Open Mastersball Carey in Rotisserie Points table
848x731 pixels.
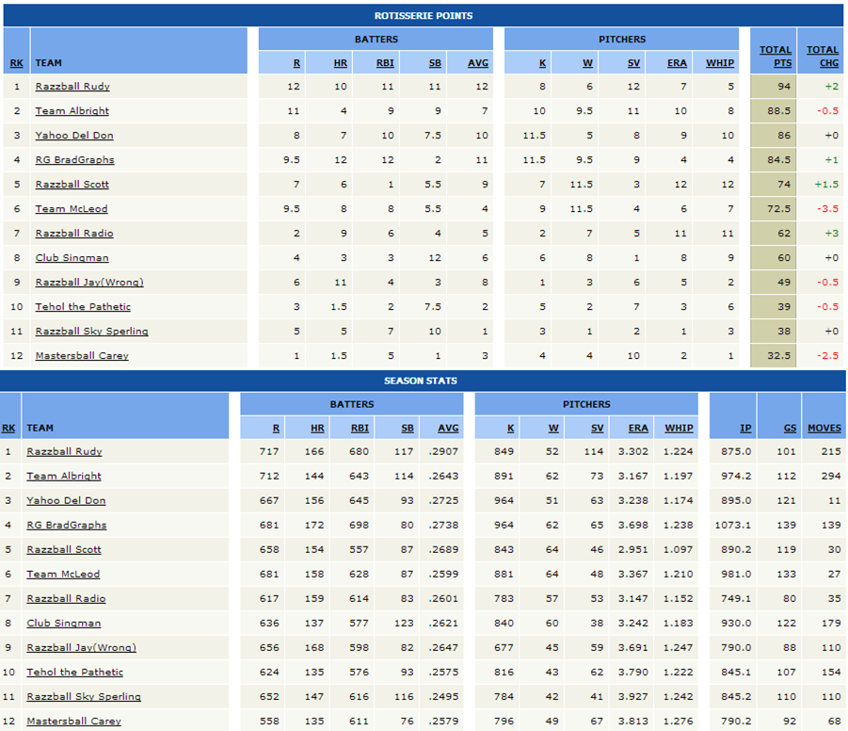pos(82,356)
